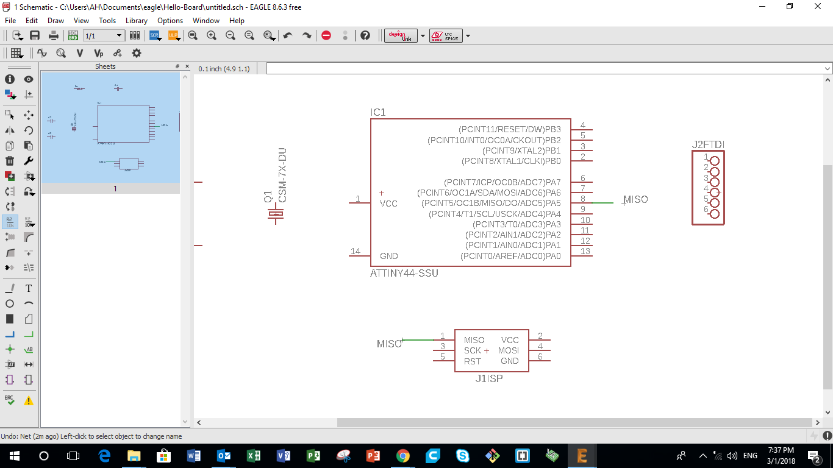833x468 pixels.
Task: Open the Draw menu
Action: click(x=55, y=20)
